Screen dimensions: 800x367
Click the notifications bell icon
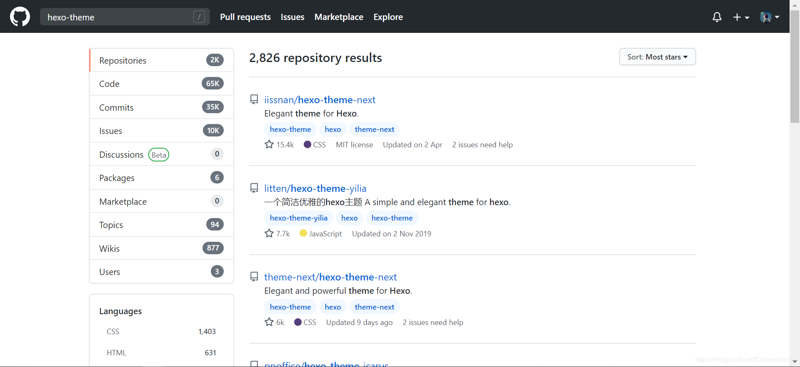717,17
